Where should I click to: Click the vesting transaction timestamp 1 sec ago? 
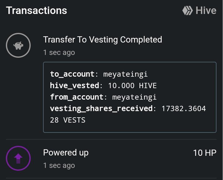point(59,52)
